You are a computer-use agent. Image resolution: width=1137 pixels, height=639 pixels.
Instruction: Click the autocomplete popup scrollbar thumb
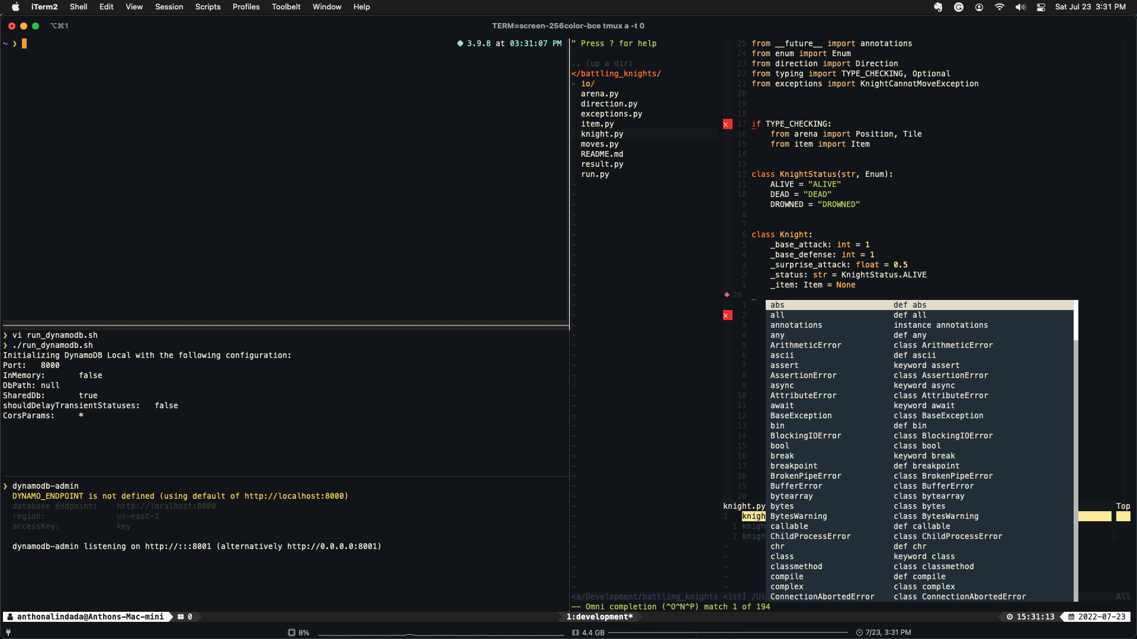[x=1075, y=320]
